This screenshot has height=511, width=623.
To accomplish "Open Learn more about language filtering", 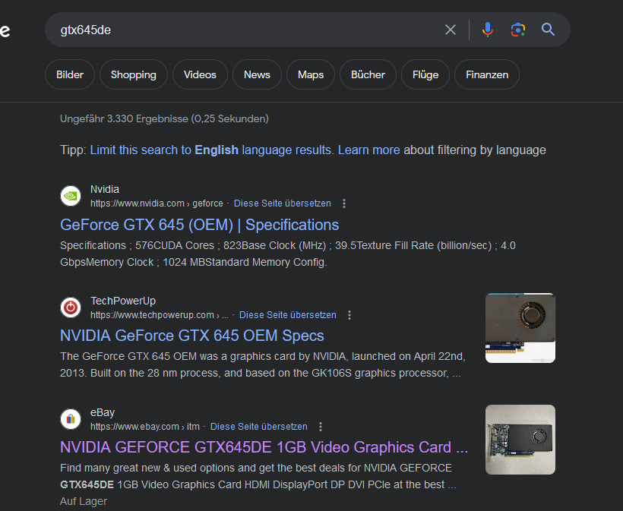I will pyautogui.click(x=368, y=150).
